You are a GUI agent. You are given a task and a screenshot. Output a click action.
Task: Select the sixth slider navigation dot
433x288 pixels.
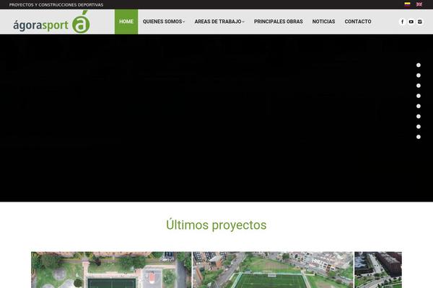(x=419, y=117)
